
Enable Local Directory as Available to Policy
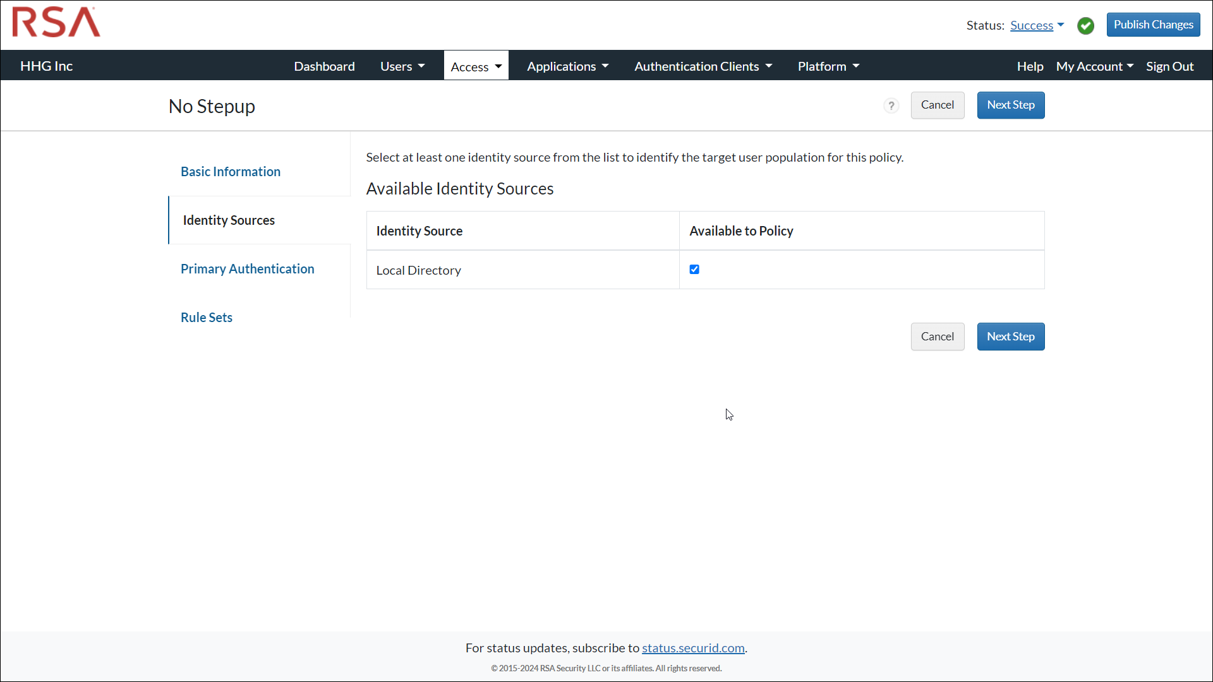tap(694, 269)
